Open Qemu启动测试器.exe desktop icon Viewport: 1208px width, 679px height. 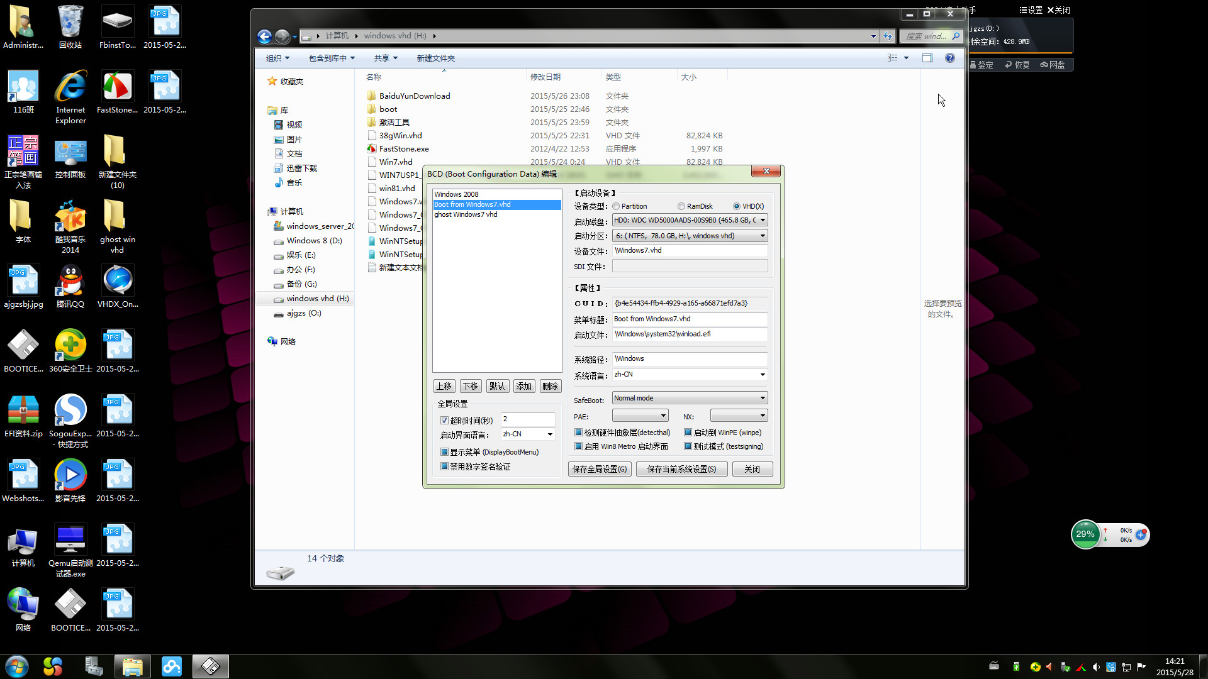70,551
